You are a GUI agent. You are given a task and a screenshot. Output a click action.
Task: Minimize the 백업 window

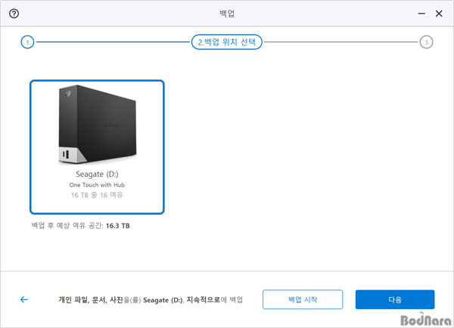(x=421, y=14)
